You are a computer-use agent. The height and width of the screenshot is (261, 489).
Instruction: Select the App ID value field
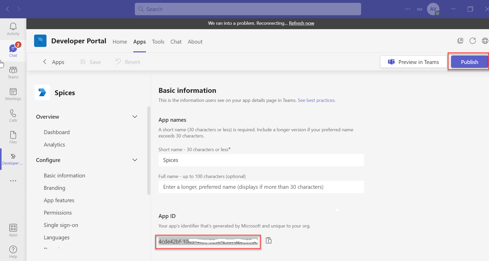(208, 242)
